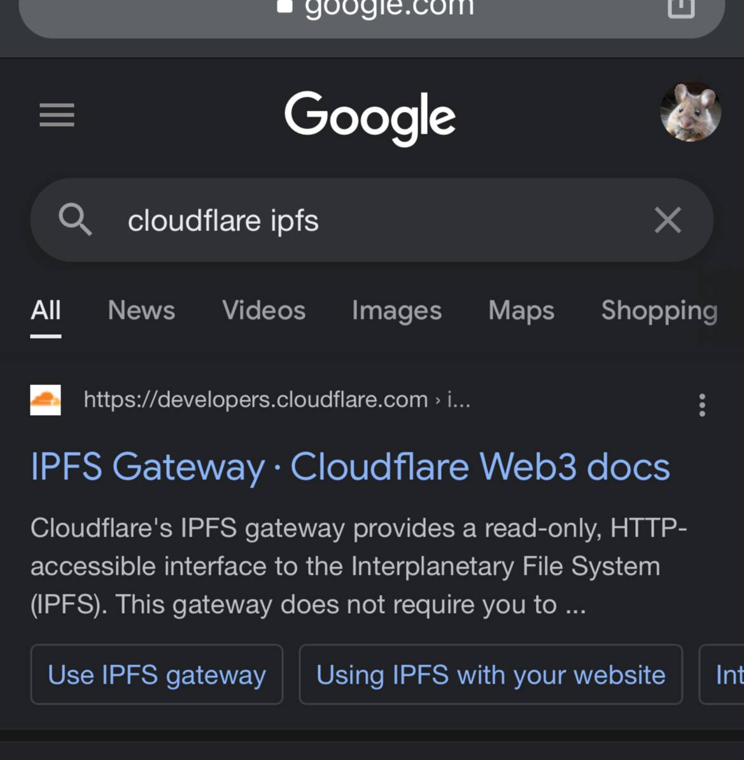Clear the search query with X

tap(668, 220)
